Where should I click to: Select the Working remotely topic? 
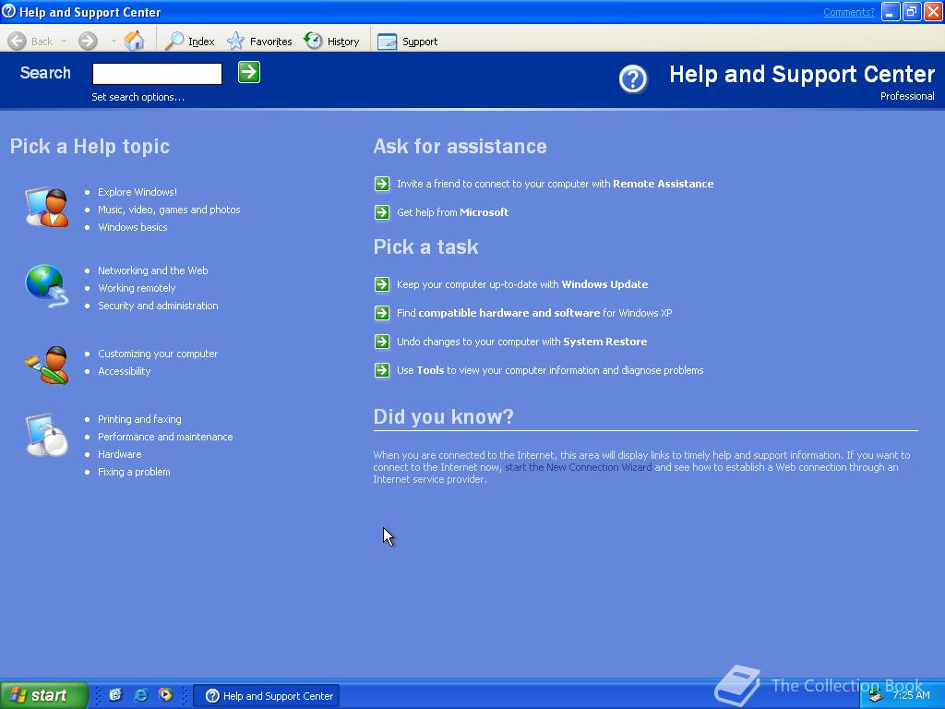(x=137, y=288)
